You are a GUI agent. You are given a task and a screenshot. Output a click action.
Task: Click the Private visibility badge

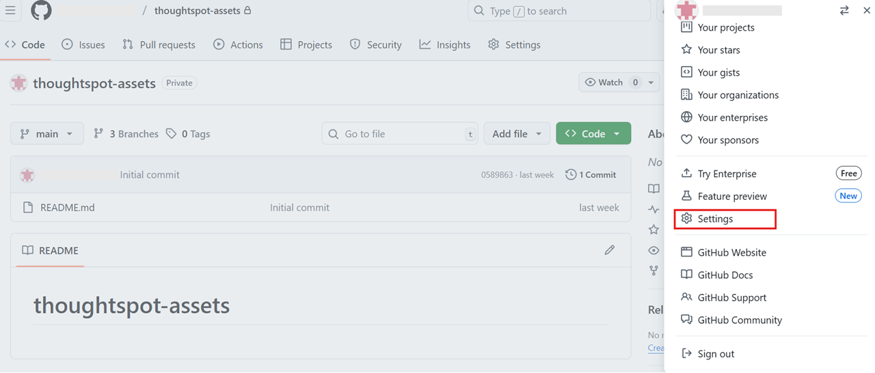pos(179,83)
